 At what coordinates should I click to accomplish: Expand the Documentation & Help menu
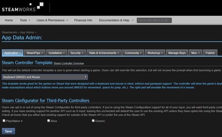[116, 20]
